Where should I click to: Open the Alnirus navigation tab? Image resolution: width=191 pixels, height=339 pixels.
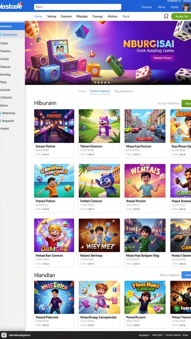point(112,16)
